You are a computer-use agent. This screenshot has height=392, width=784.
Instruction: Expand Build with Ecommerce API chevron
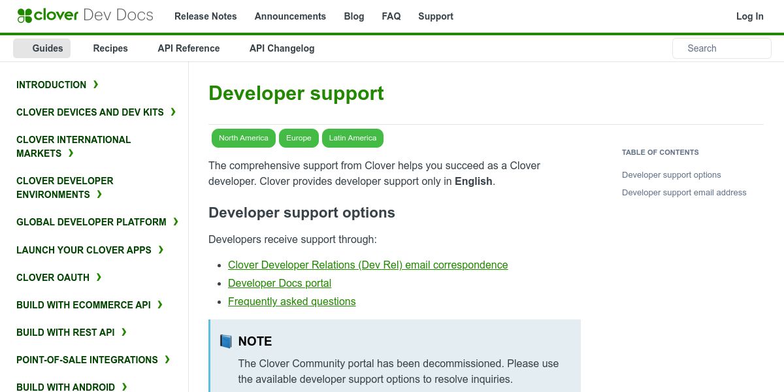160,304
